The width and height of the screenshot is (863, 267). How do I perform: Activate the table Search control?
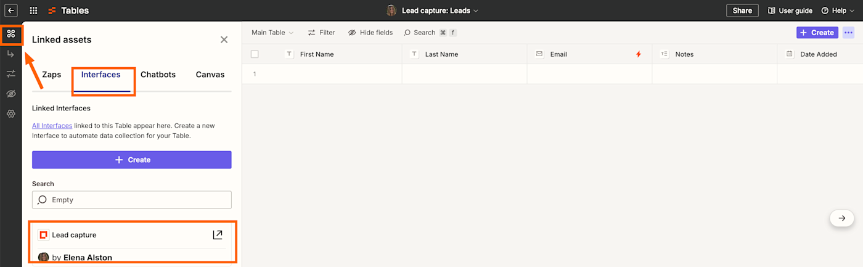430,33
